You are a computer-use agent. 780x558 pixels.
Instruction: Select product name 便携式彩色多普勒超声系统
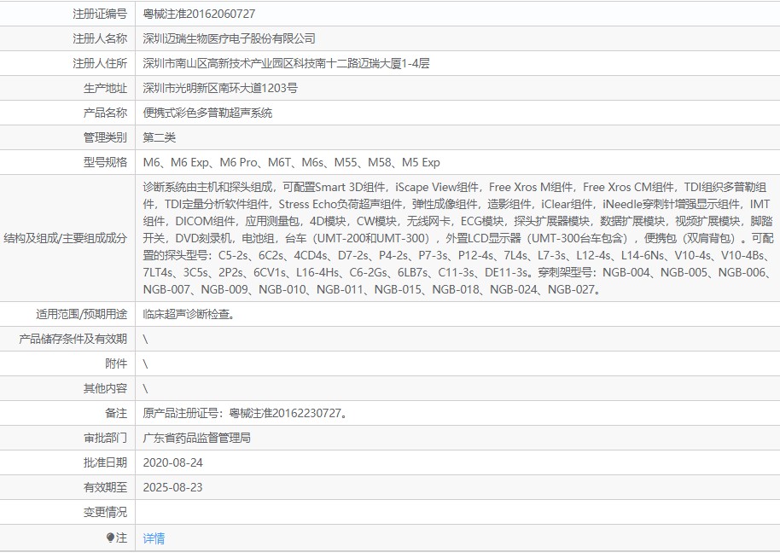click(x=207, y=113)
